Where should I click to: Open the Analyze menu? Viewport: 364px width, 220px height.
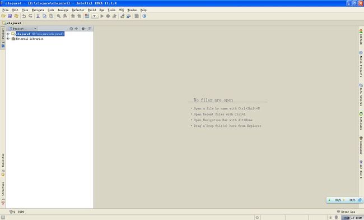[x=63, y=10]
